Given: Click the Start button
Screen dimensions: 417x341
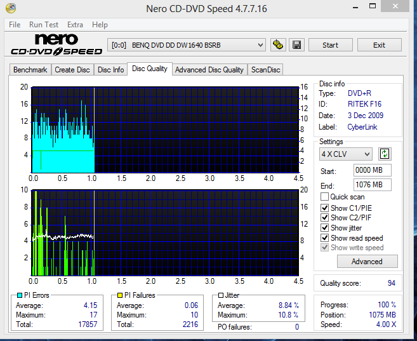Looking at the screenshot, I should point(330,45).
